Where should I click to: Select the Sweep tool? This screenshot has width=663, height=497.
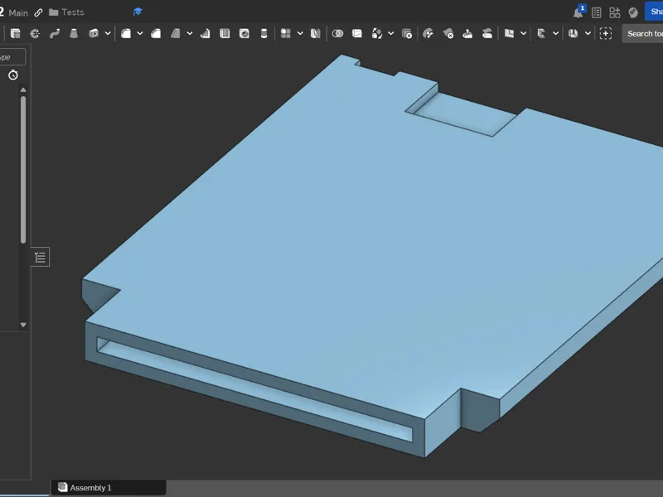(x=55, y=33)
